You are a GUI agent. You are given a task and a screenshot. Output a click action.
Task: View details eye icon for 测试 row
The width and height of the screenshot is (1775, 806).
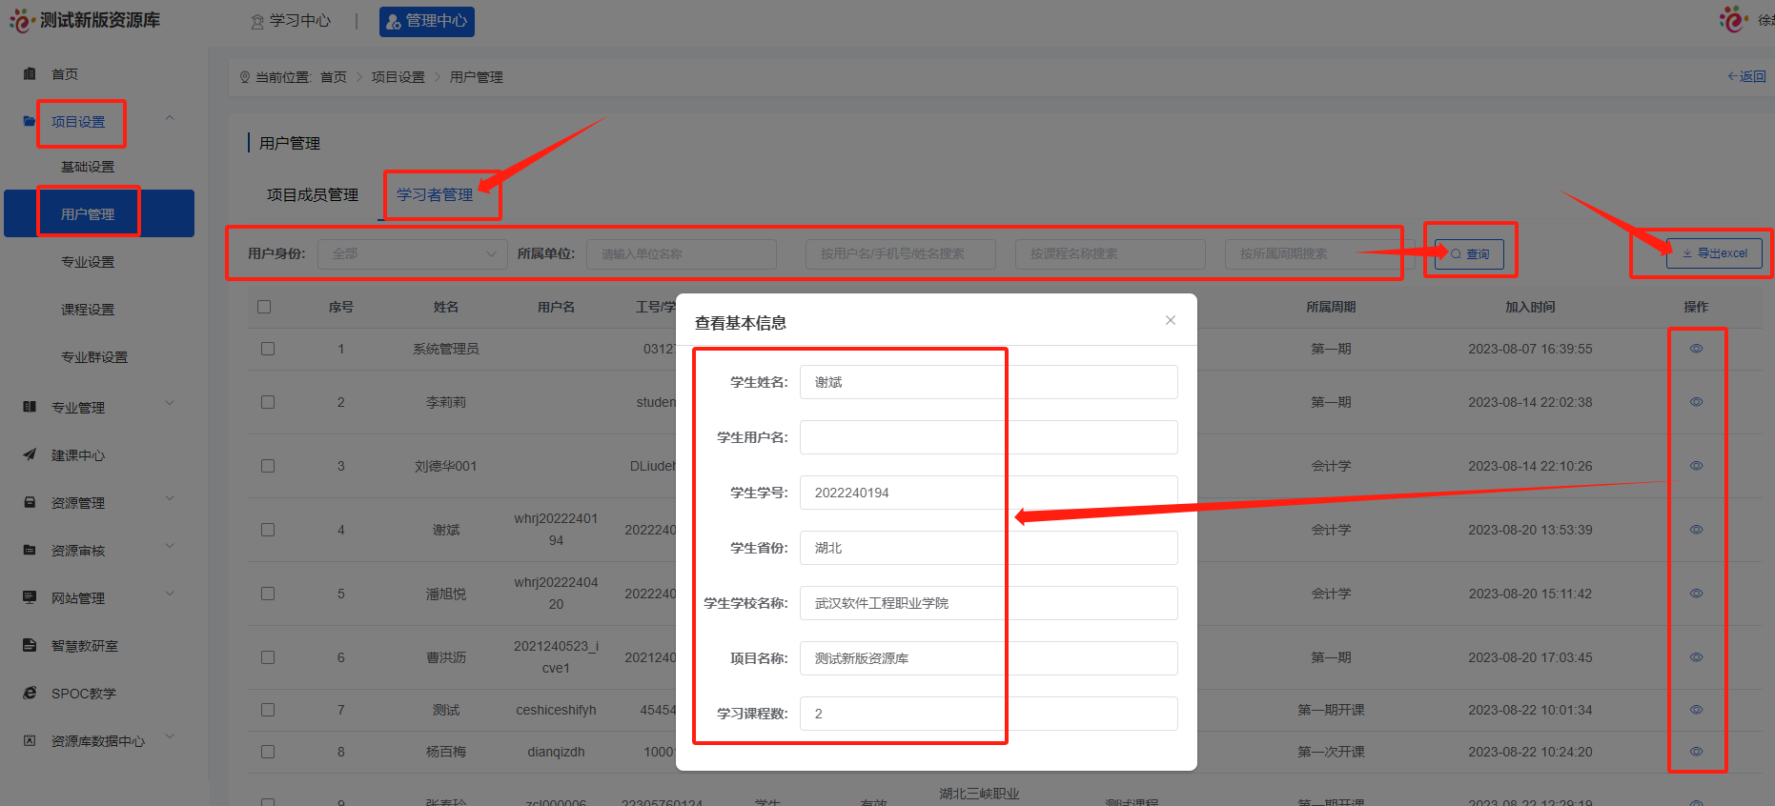point(1696,710)
